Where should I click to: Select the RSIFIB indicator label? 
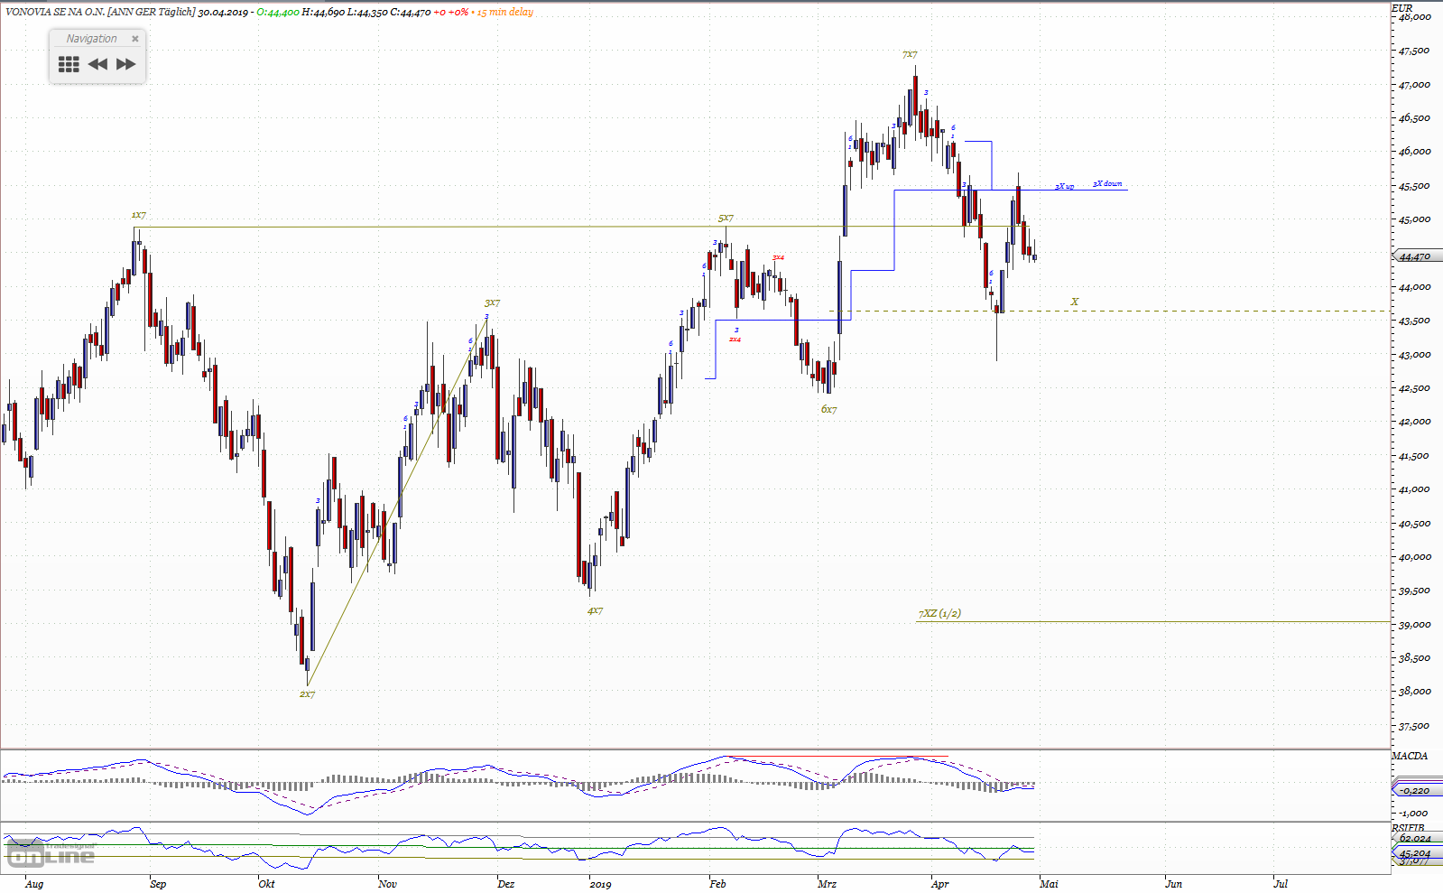[1409, 827]
